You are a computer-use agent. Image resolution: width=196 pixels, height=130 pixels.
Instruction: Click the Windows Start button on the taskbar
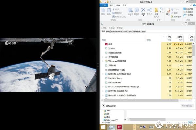tap(103, 127)
